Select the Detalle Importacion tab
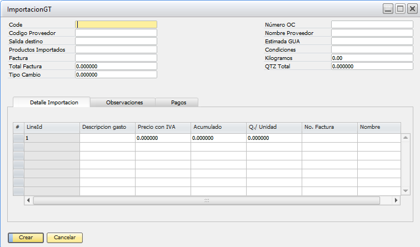Screen dimensions: 420x247 pyautogui.click(x=52, y=103)
